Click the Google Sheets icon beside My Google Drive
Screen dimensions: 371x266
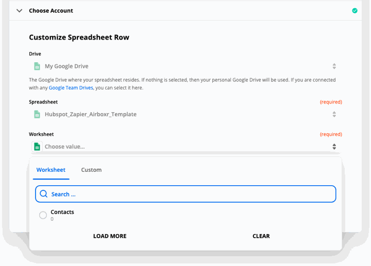pos(37,66)
